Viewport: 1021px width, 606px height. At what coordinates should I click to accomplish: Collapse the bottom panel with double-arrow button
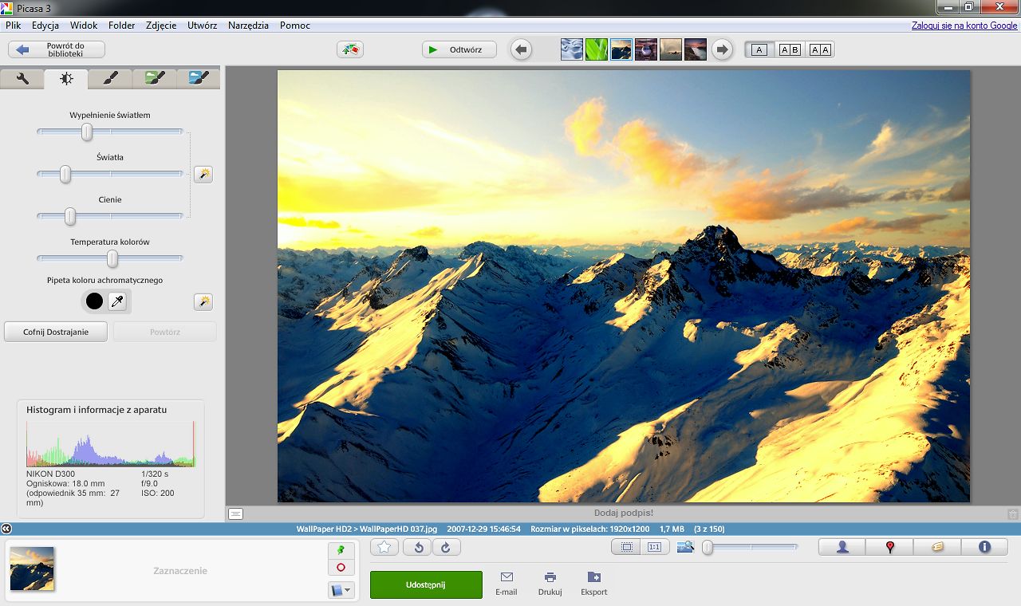(x=6, y=529)
